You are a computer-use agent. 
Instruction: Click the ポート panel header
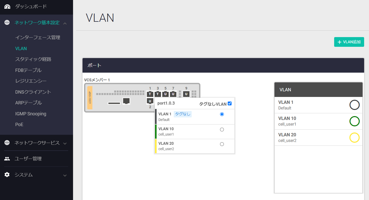[x=223, y=65]
